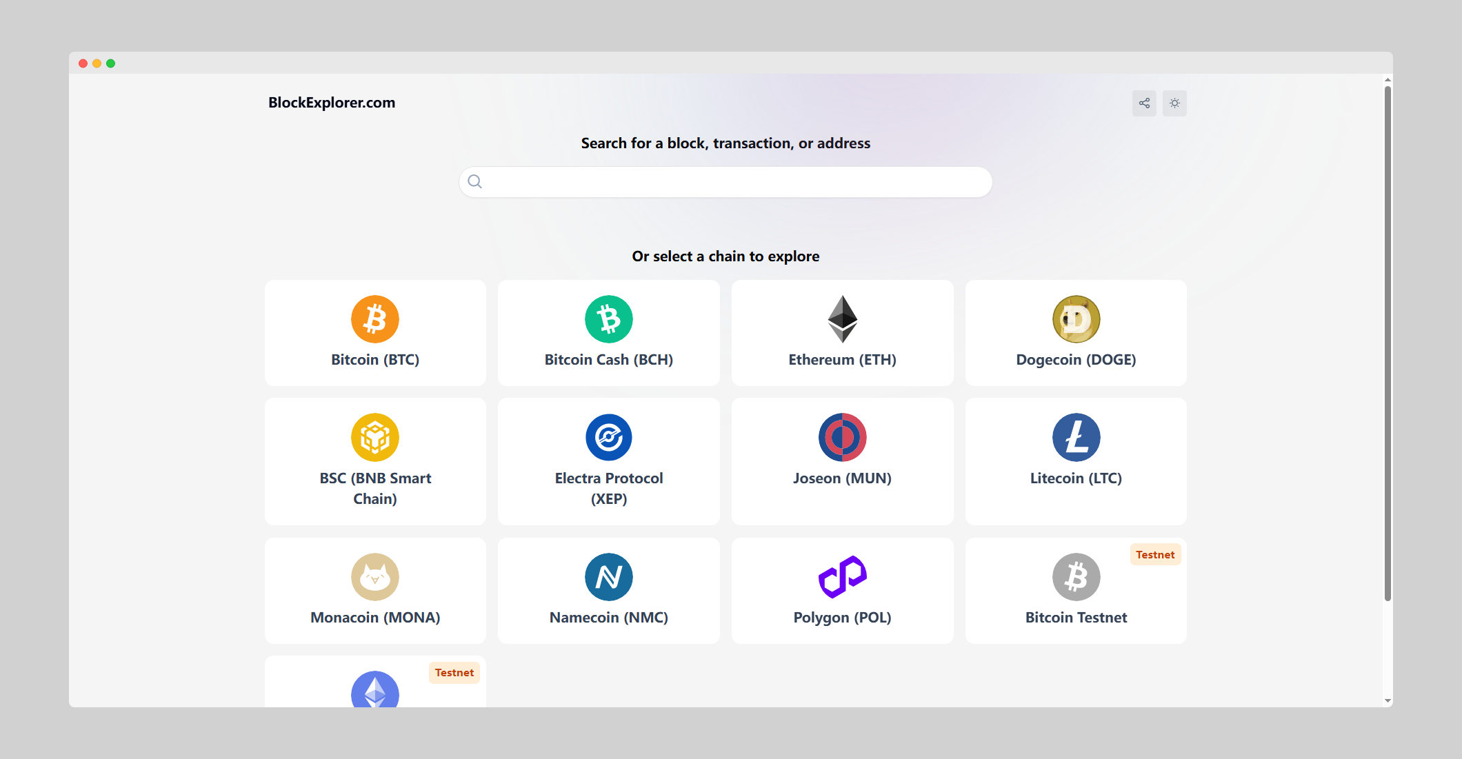Toggle the light/dark theme sun button
1462x759 pixels.
coord(1174,103)
